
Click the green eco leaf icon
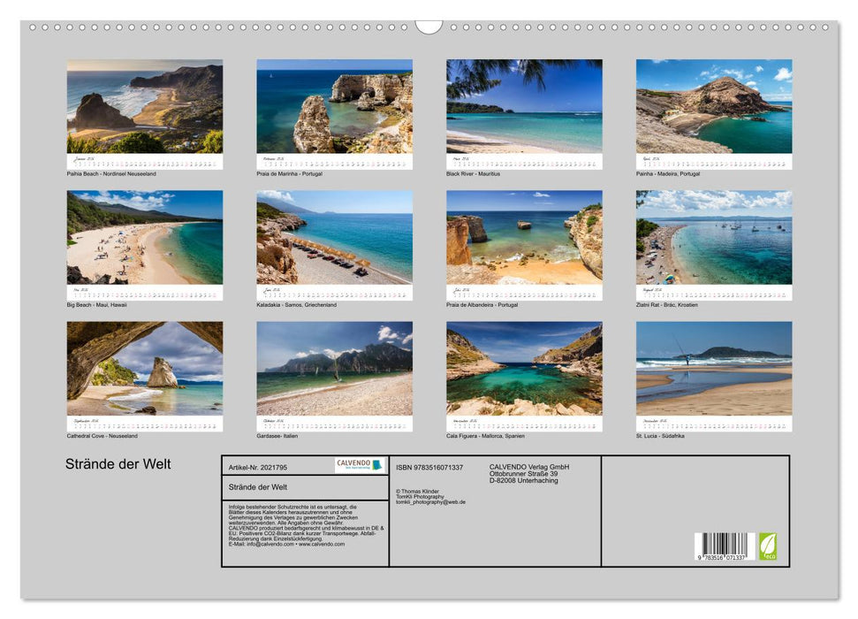[768, 546]
